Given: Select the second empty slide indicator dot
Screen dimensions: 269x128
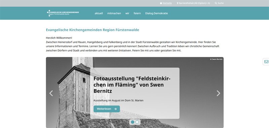Looking at the screenshot, I should (x=137, y=122).
